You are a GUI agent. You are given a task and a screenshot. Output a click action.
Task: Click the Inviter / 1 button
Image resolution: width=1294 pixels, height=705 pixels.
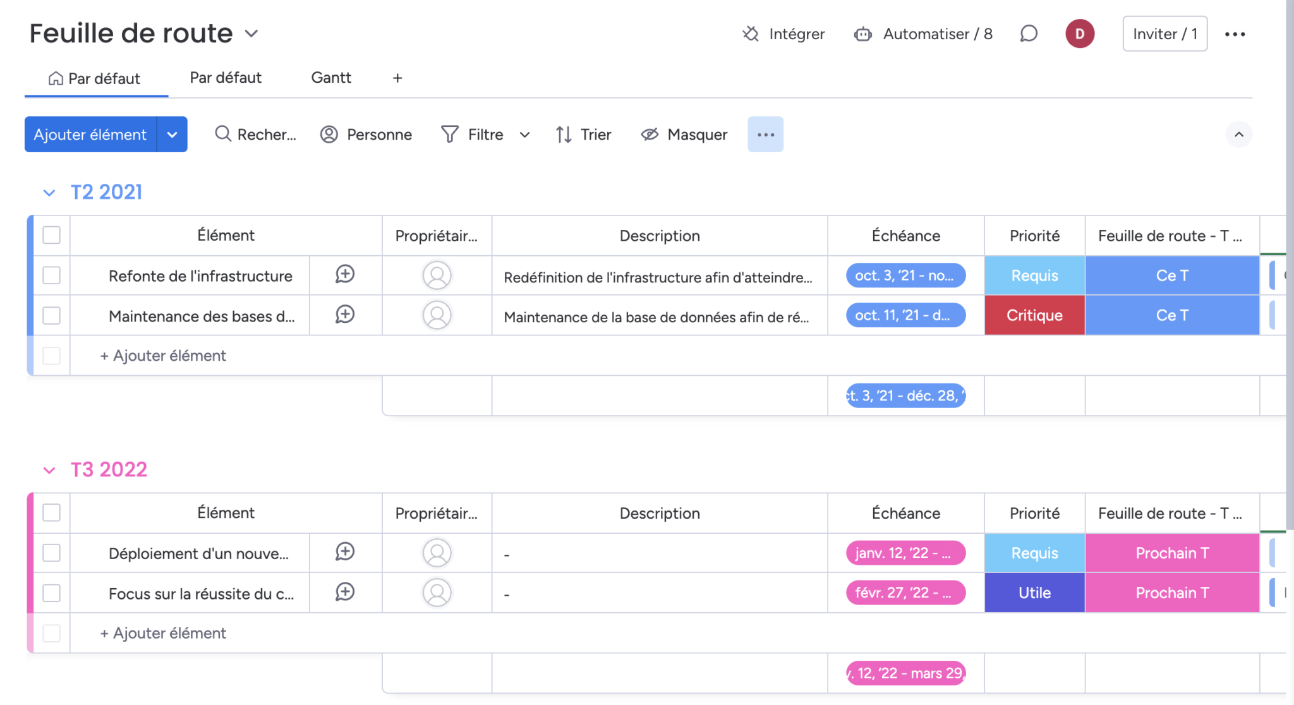1164,33
